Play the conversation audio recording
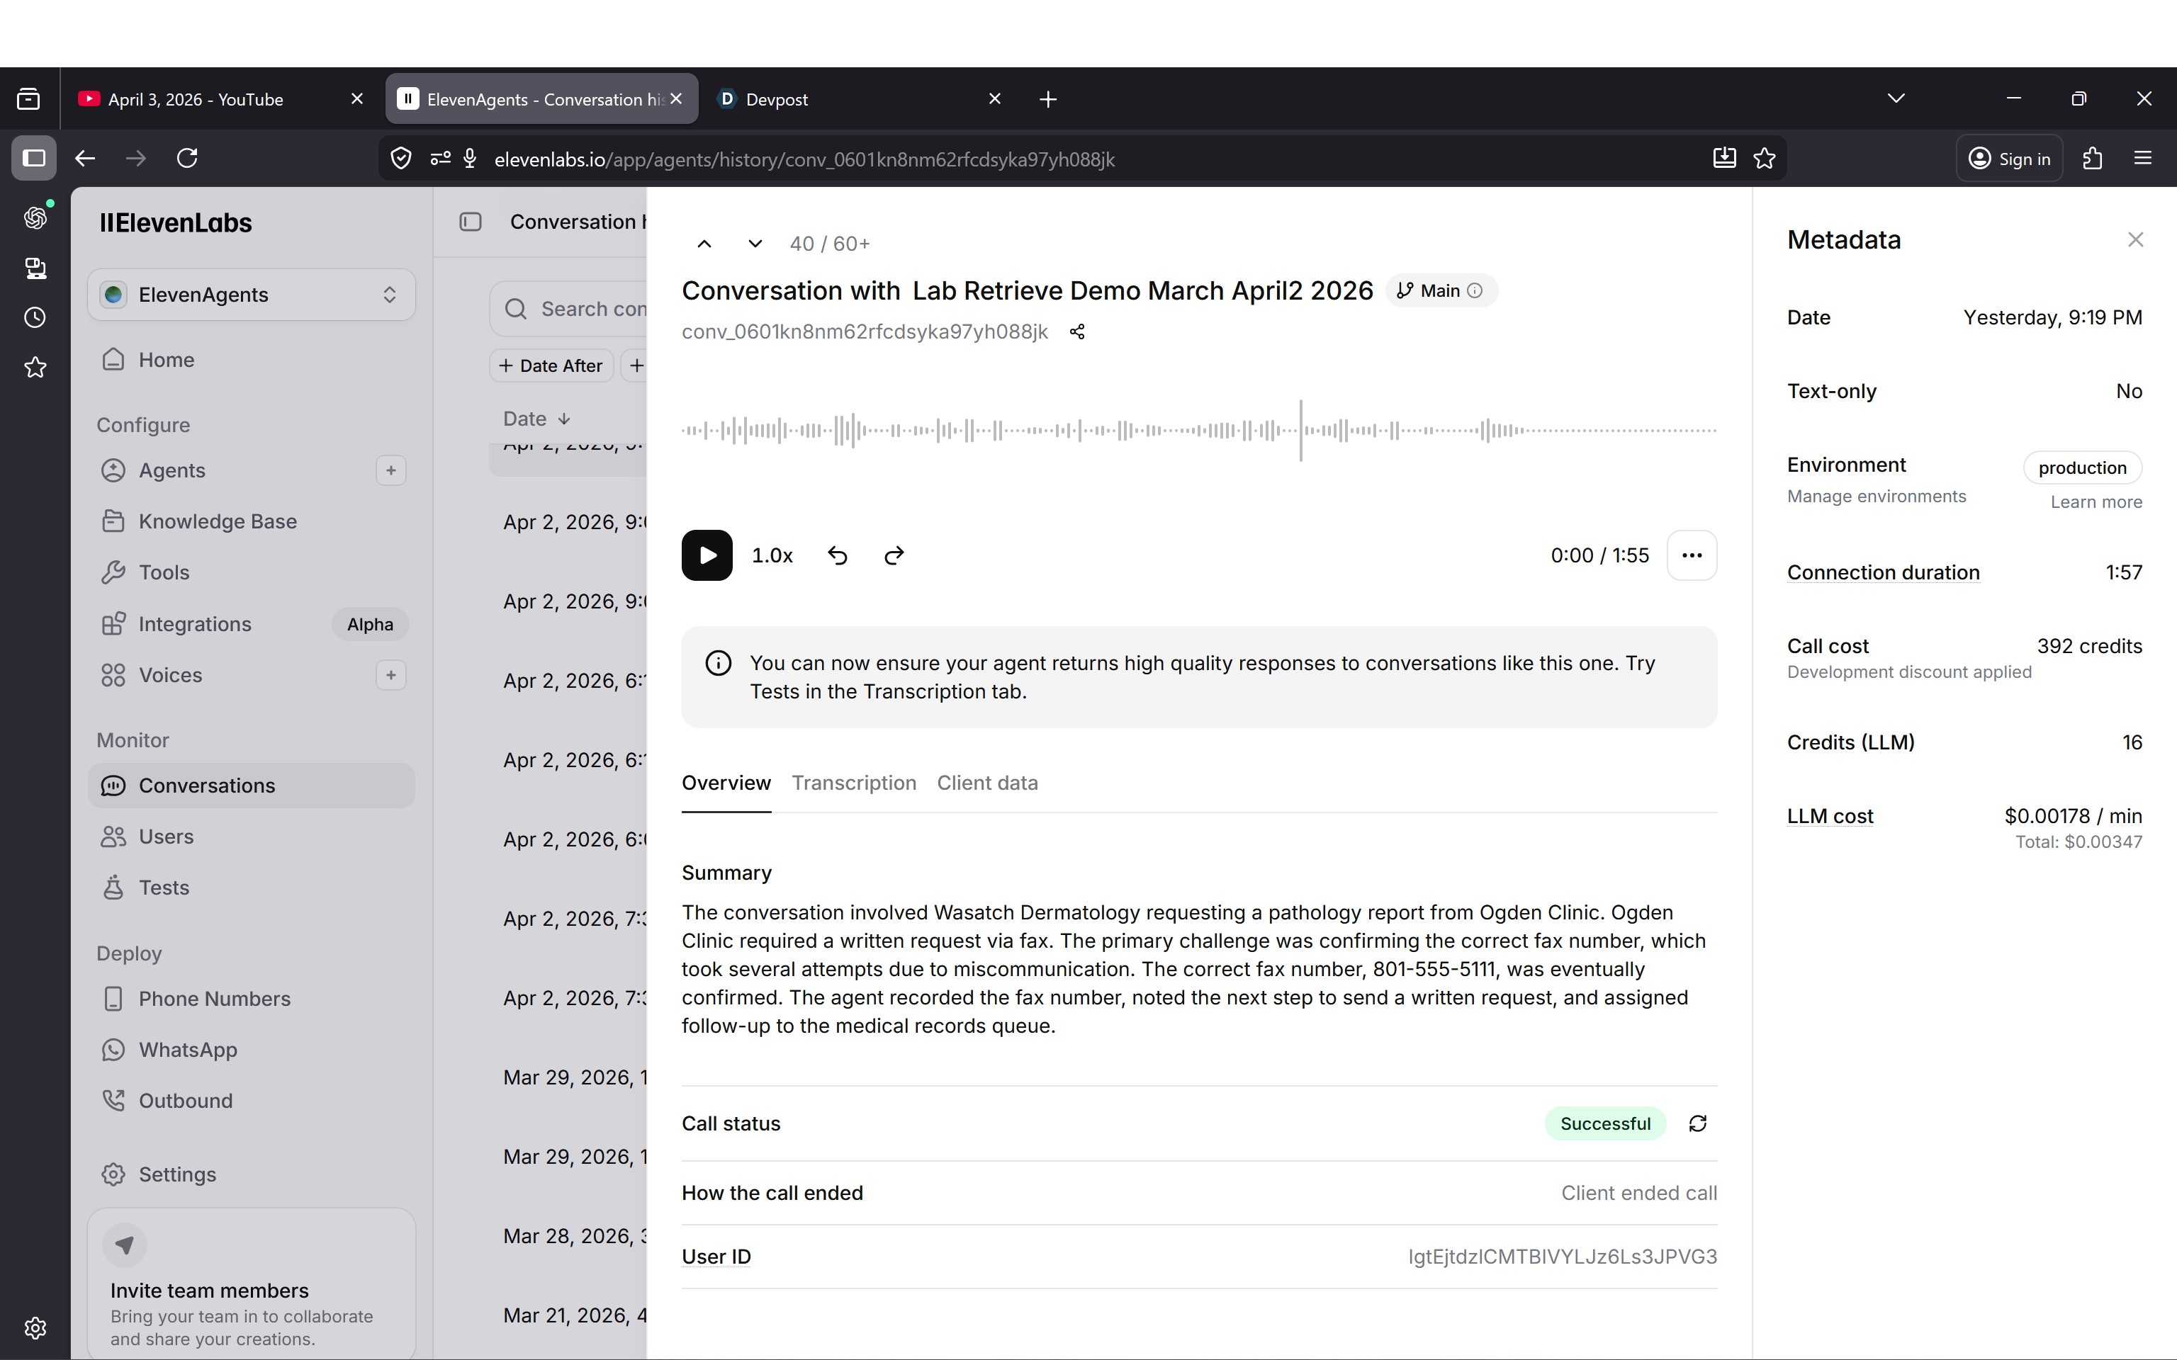The image size is (2177, 1360). pyautogui.click(x=706, y=555)
